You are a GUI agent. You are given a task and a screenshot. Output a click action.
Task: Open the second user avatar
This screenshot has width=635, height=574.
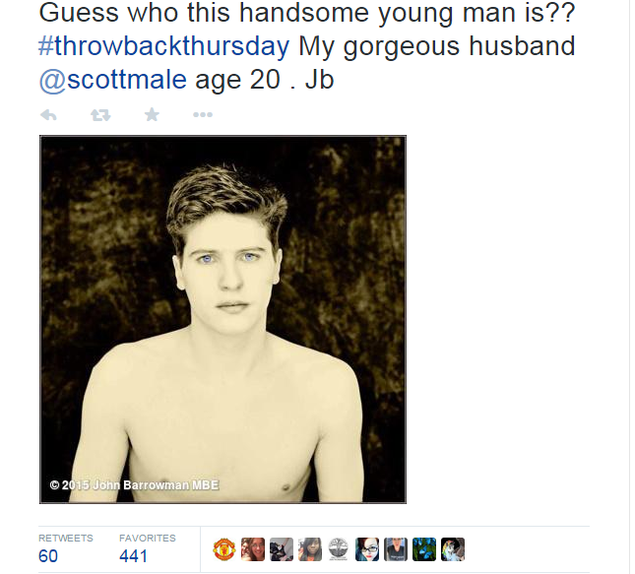point(253,548)
